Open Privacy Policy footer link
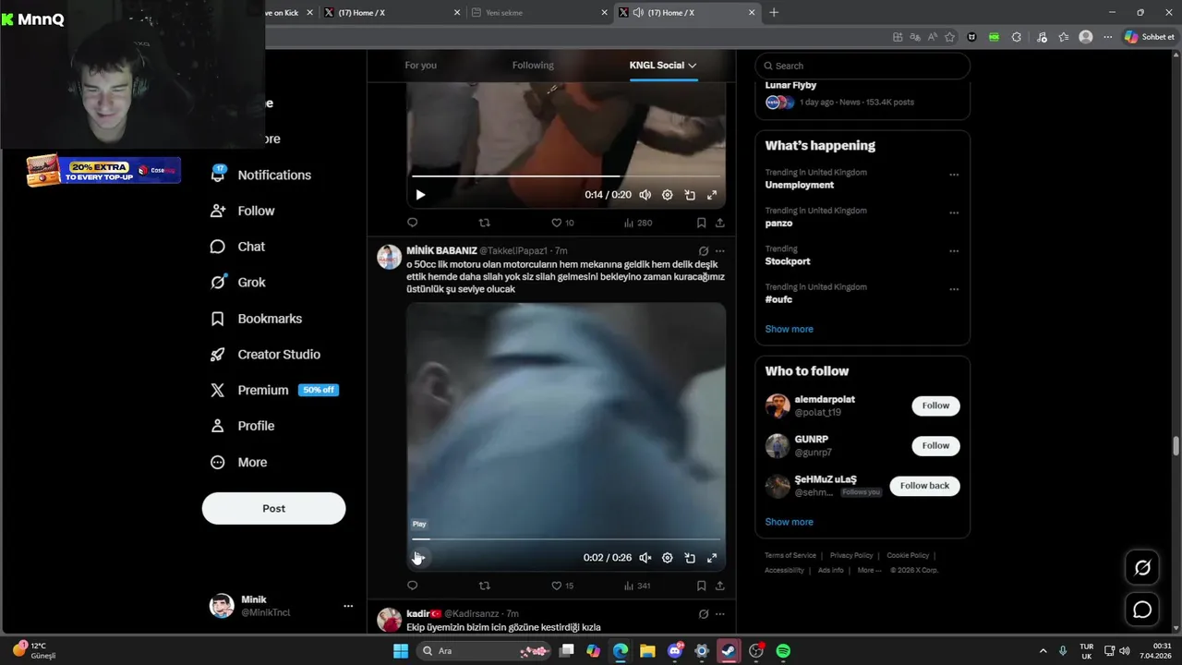Viewport: 1182px width, 665px height. pos(851,555)
